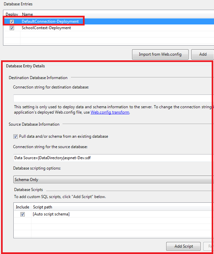214x254 pixels.
Task: Click the Deploy column header
Action: pyautogui.click(x=12, y=14)
